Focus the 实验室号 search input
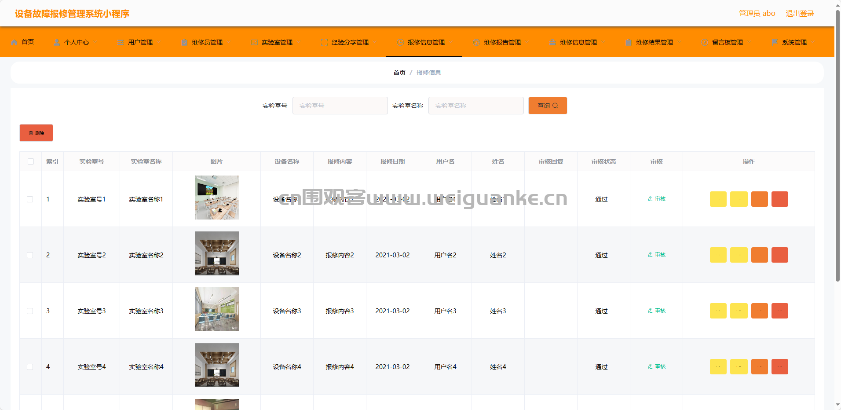841x410 pixels. [x=340, y=106]
